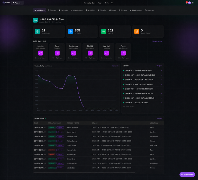Screen dimensions: 198x180
Task: Open the user avatar menu
Action: tap(189, 3)
